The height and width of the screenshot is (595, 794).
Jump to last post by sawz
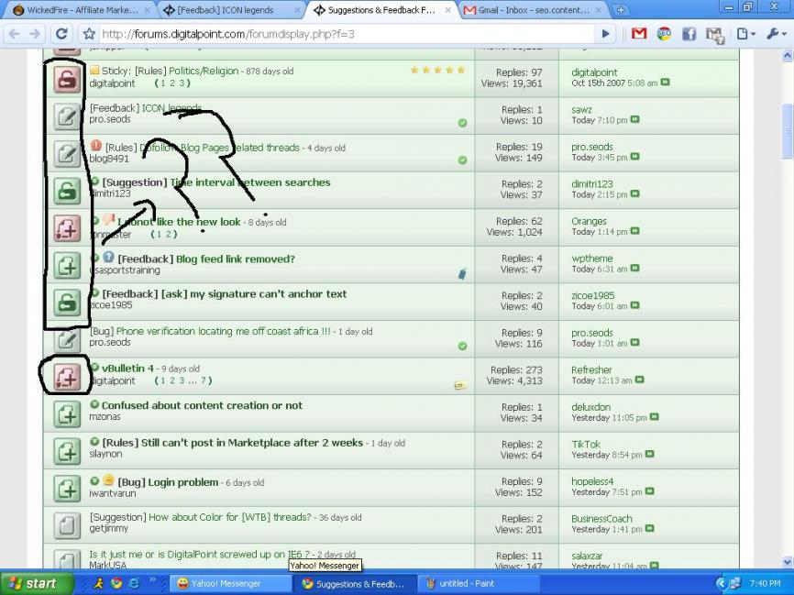[x=635, y=120]
